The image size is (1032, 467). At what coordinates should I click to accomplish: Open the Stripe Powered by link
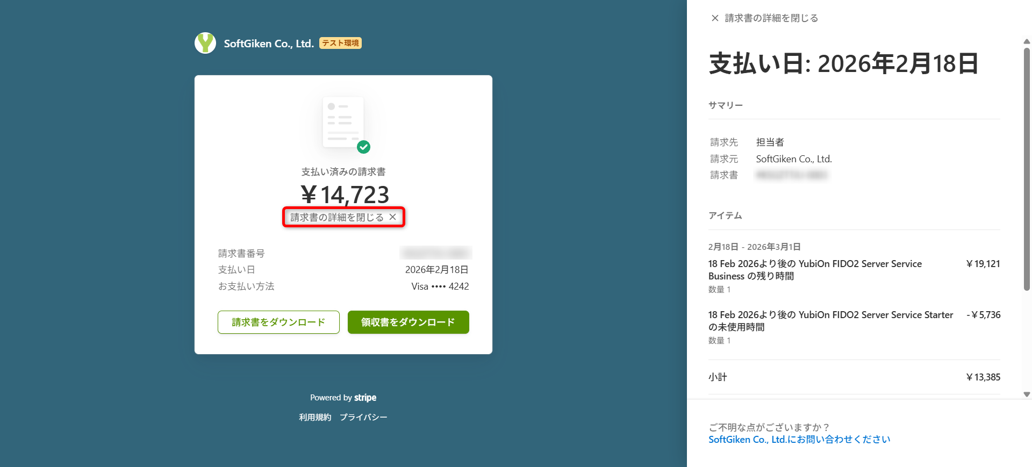coord(343,398)
